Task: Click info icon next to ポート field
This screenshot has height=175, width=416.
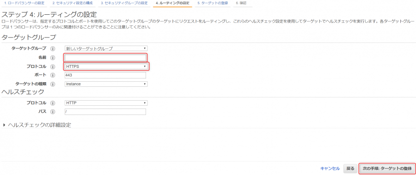Action: pyautogui.click(x=53, y=75)
